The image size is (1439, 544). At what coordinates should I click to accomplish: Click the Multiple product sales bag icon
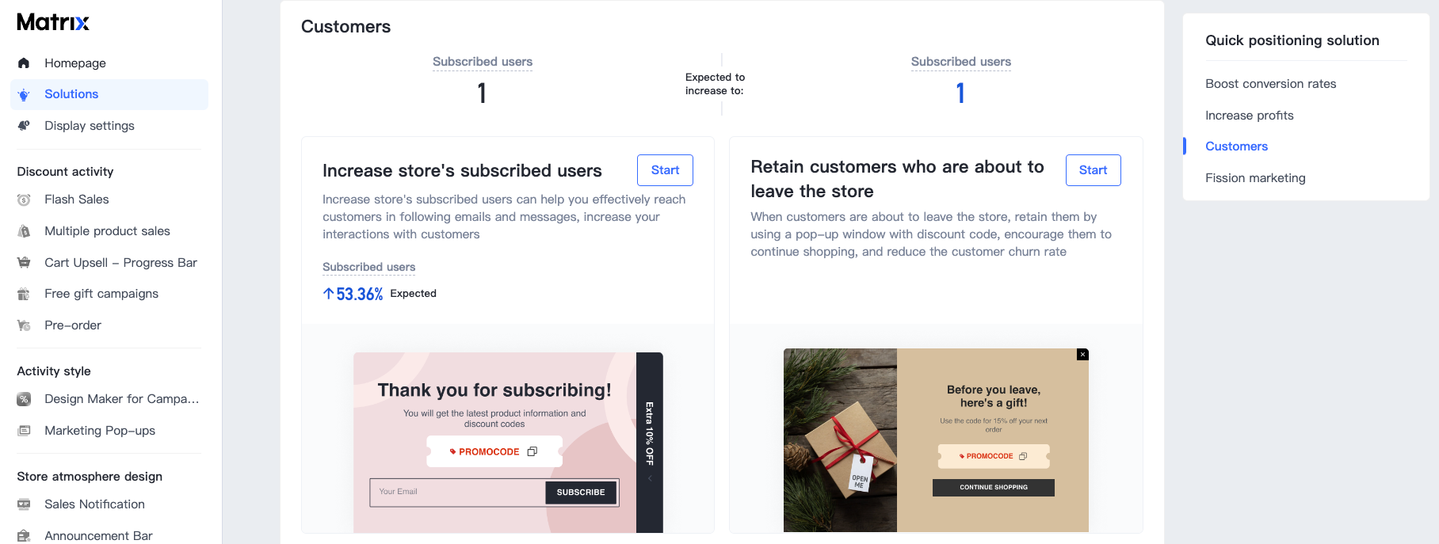tap(24, 231)
